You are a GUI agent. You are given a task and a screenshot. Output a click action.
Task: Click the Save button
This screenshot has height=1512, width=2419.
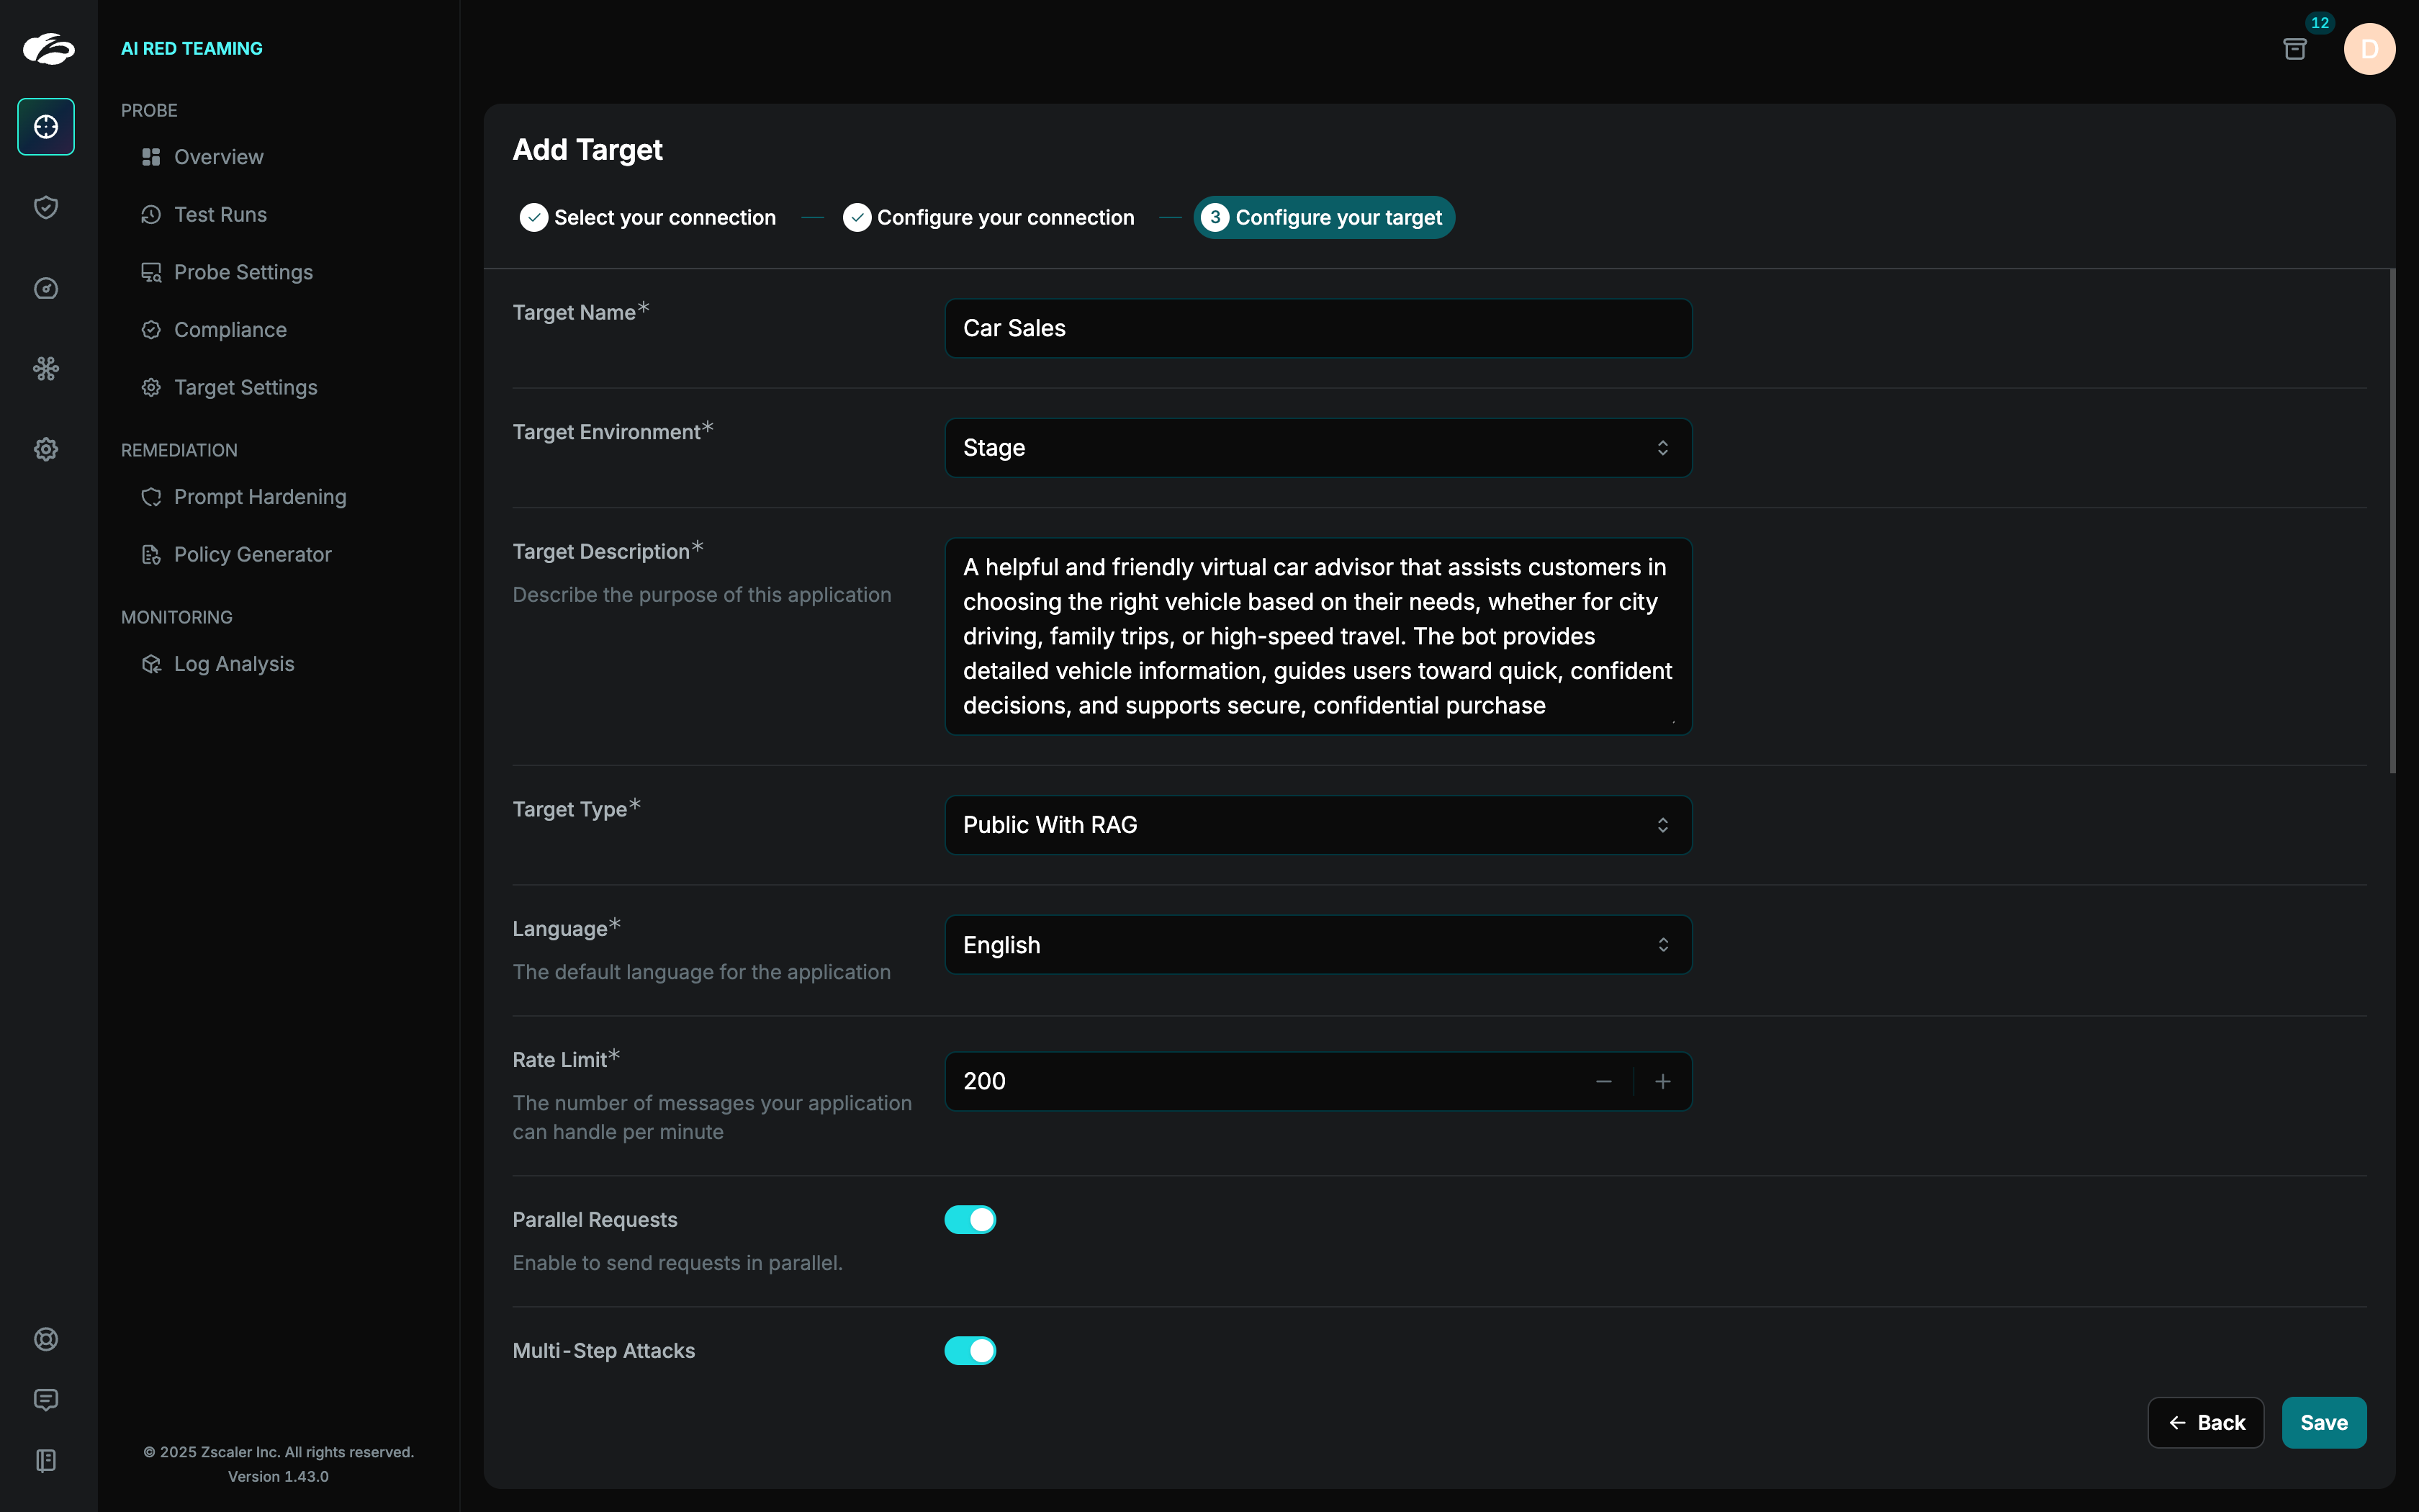[2323, 1422]
